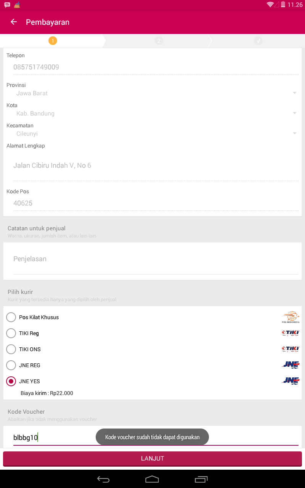Open Kecamatan dropdown showing Cileunyi

click(x=152, y=133)
